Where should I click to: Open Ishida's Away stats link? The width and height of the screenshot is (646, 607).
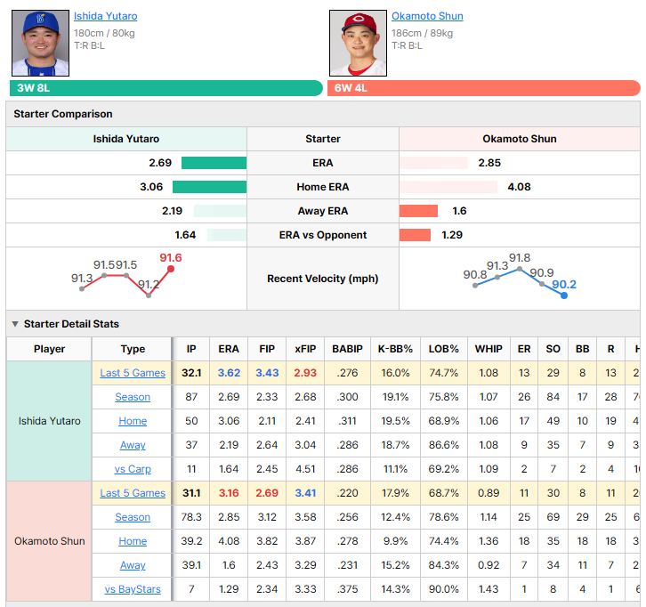(133, 445)
